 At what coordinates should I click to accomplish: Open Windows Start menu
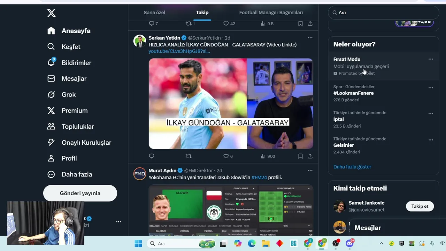(x=138, y=243)
